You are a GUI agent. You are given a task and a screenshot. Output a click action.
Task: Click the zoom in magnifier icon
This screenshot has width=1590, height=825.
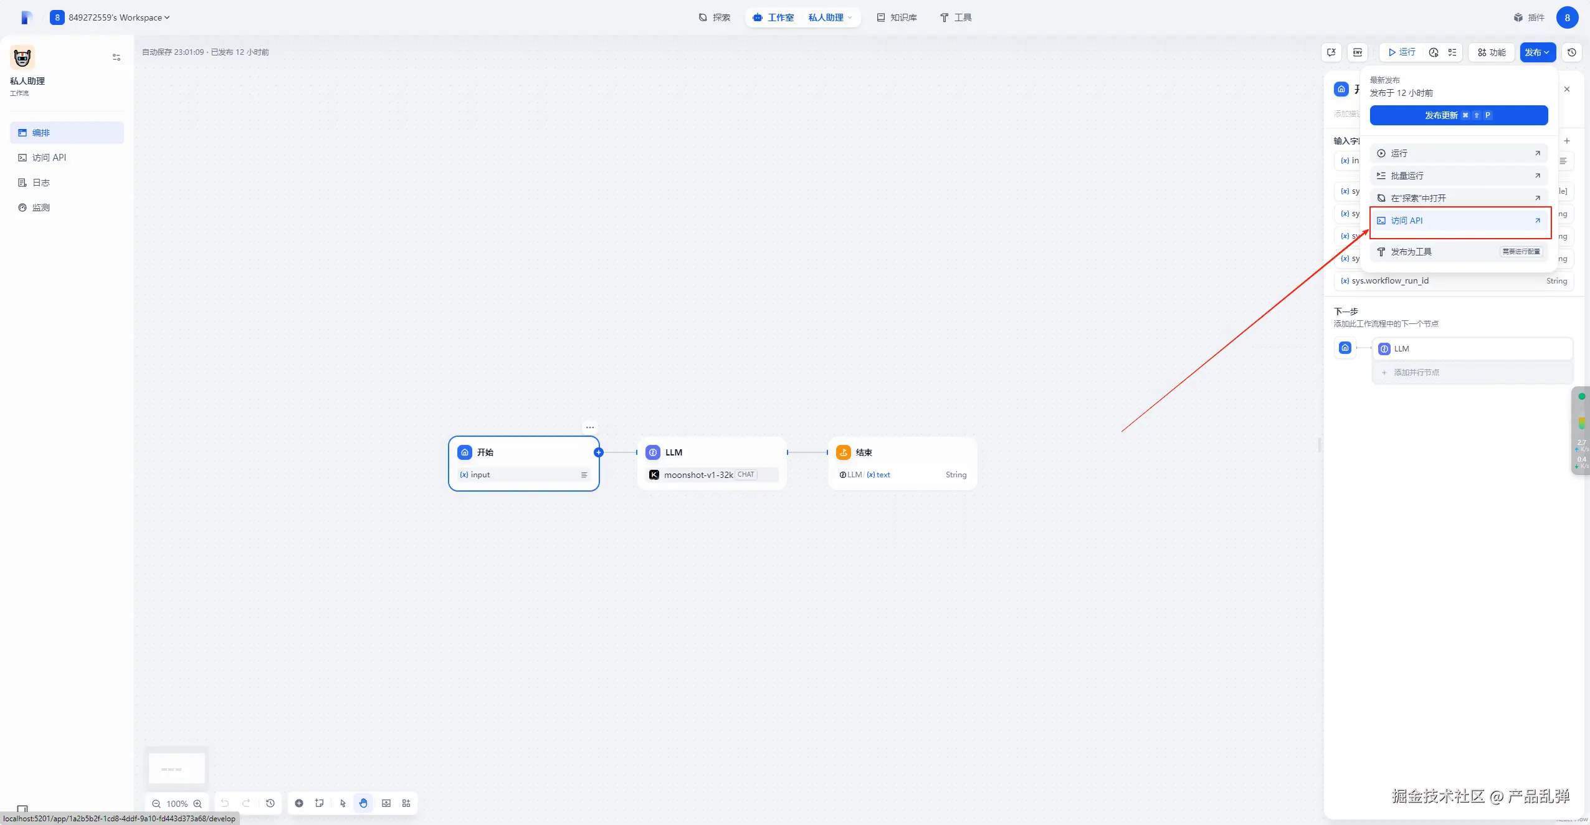point(198,804)
